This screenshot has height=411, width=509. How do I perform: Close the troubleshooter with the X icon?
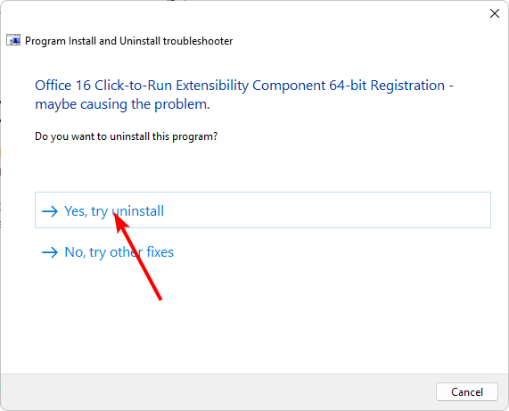point(495,13)
